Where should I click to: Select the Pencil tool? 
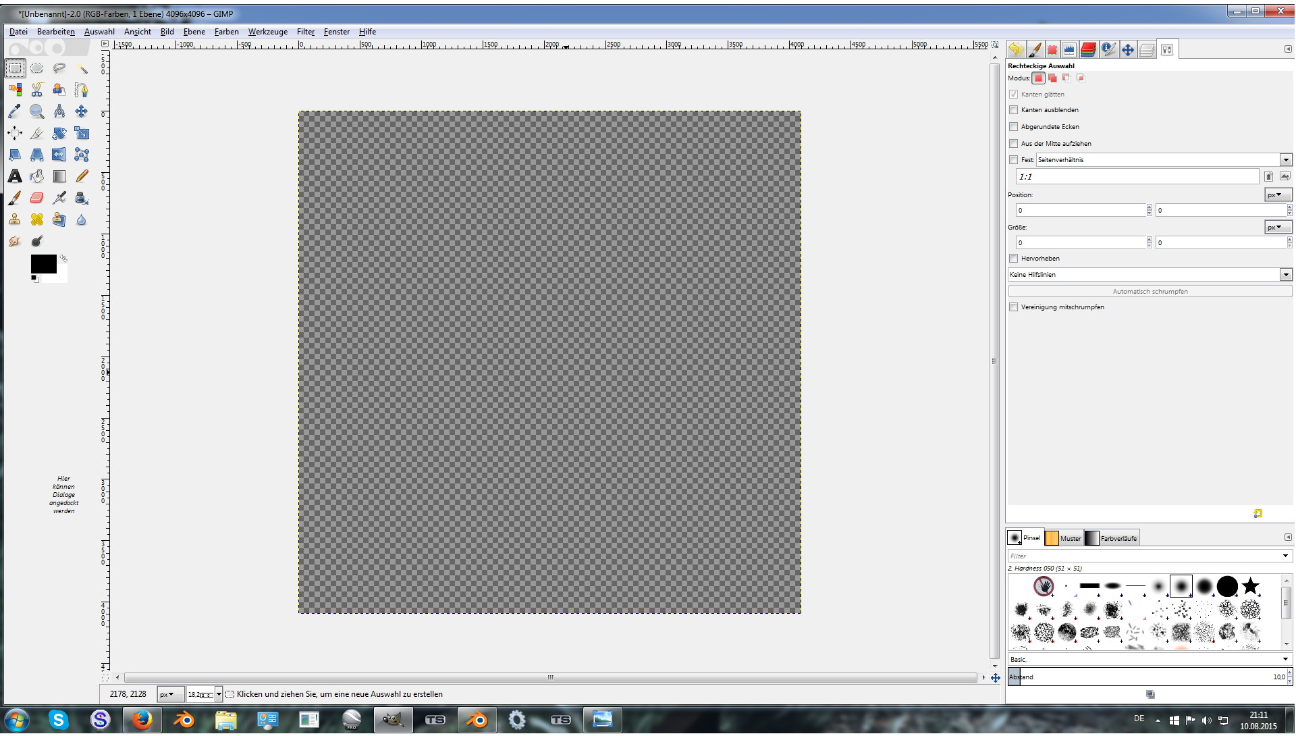click(82, 176)
